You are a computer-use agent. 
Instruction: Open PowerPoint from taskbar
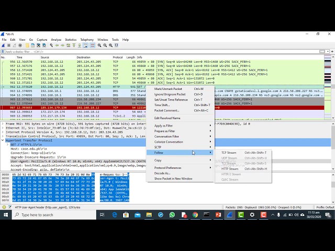pyautogui.click(x=218, y=215)
